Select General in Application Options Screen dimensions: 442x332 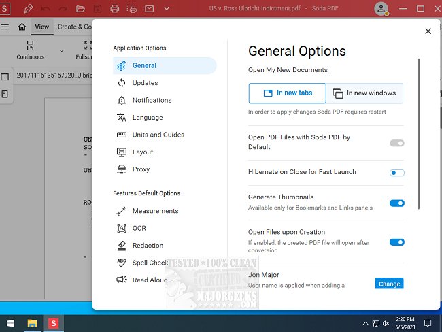165,66
